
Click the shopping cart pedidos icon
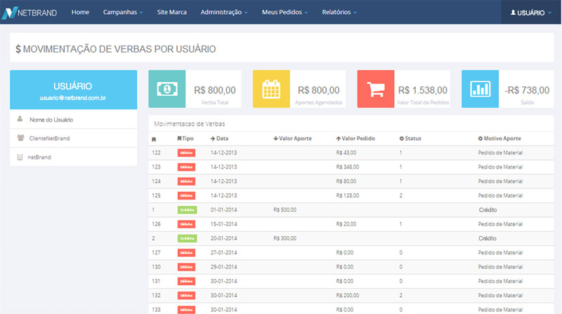point(376,89)
